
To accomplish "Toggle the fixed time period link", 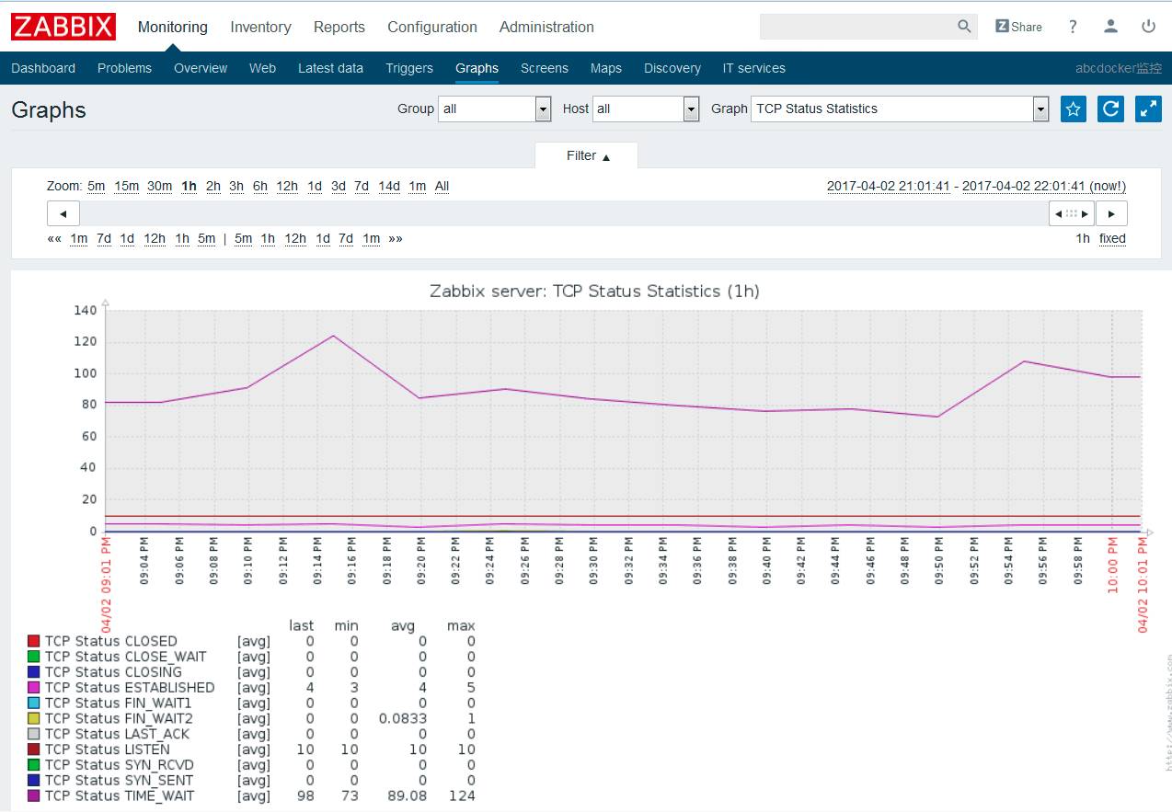I will click(x=1112, y=238).
